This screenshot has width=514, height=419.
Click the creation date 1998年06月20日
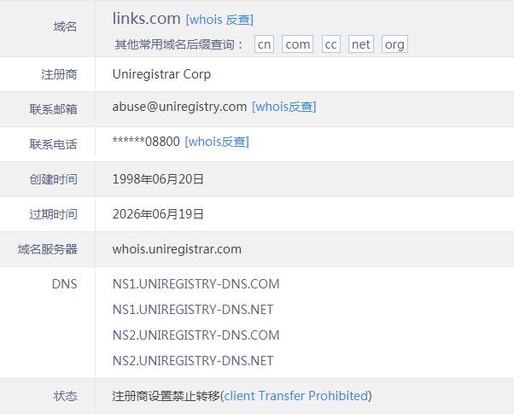pyautogui.click(x=158, y=179)
